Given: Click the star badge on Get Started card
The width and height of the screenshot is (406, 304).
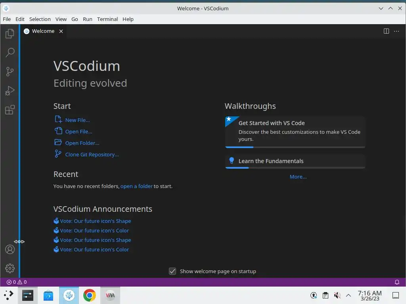Looking at the screenshot, I should click(229, 119).
